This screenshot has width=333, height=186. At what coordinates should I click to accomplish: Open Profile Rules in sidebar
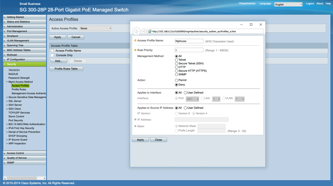click(19, 89)
